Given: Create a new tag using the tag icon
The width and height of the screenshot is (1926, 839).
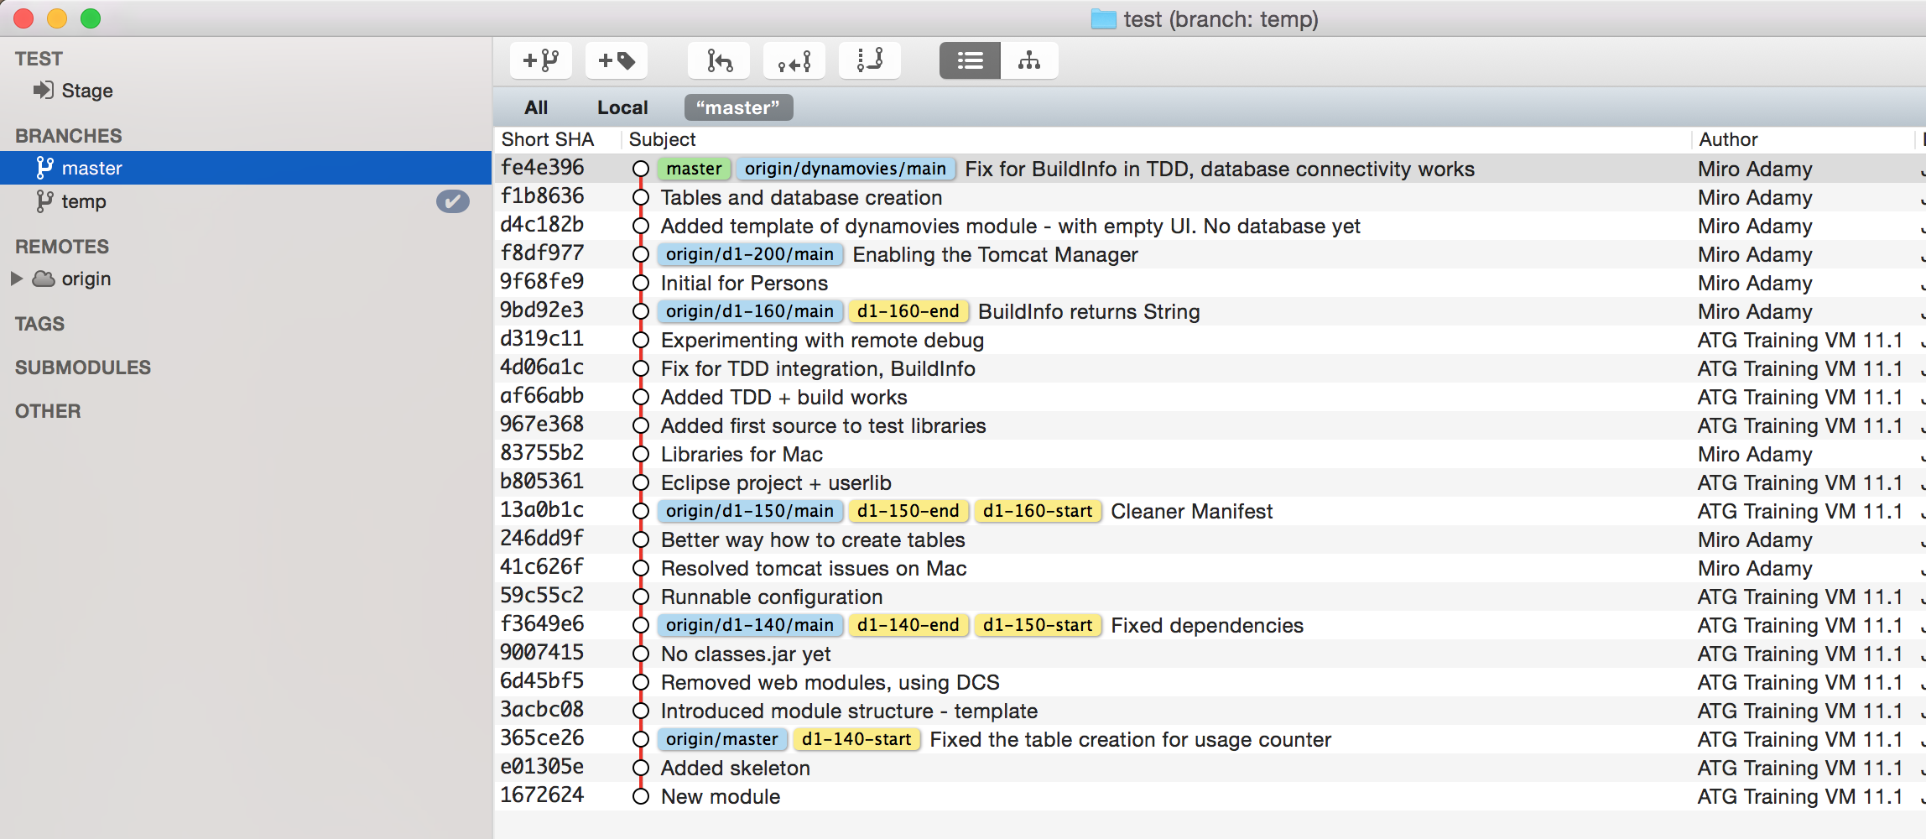Looking at the screenshot, I should pyautogui.click(x=617, y=60).
